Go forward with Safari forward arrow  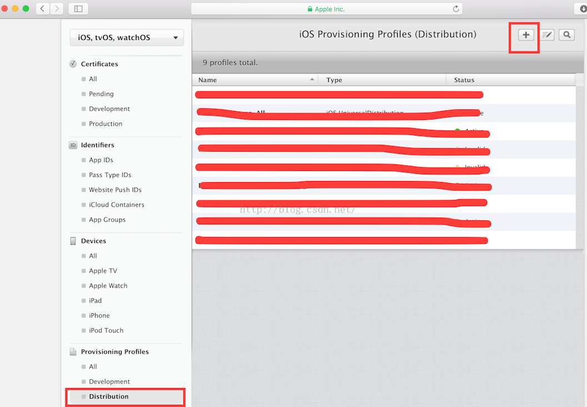coord(57,9)
